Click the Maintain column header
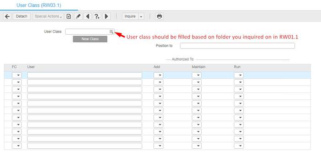The width and height of the screenshot is (321, 168). pos(199,67)
